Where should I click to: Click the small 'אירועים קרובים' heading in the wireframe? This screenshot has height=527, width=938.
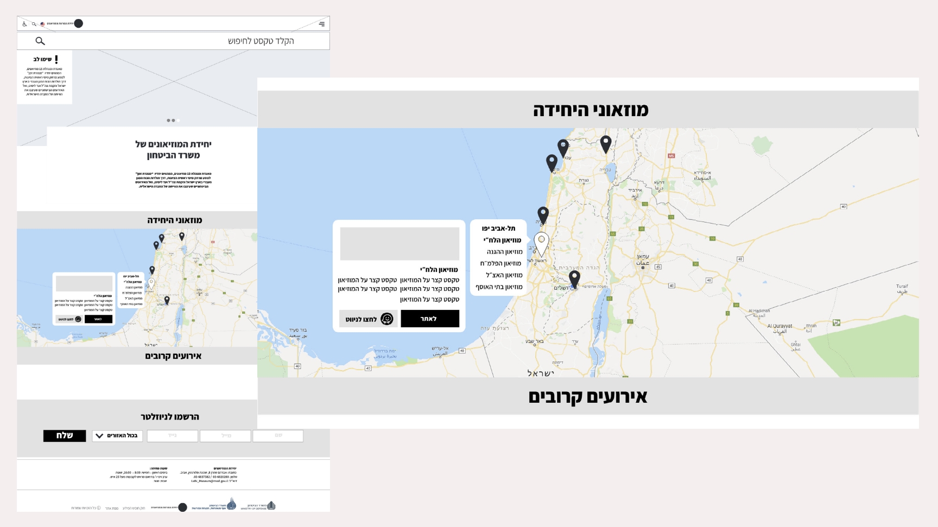(x=173, y=356)
